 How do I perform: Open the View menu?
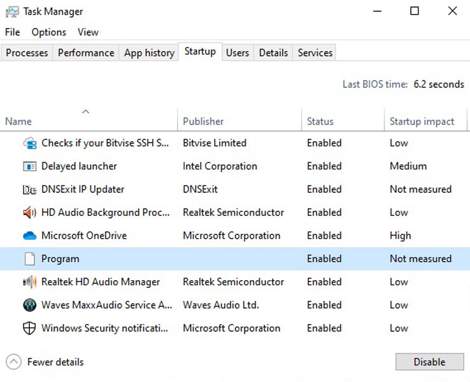click(88, 32)
